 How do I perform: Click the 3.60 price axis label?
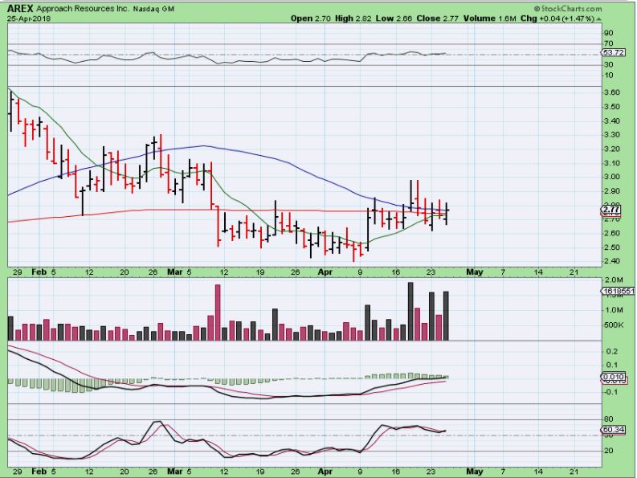612,92
